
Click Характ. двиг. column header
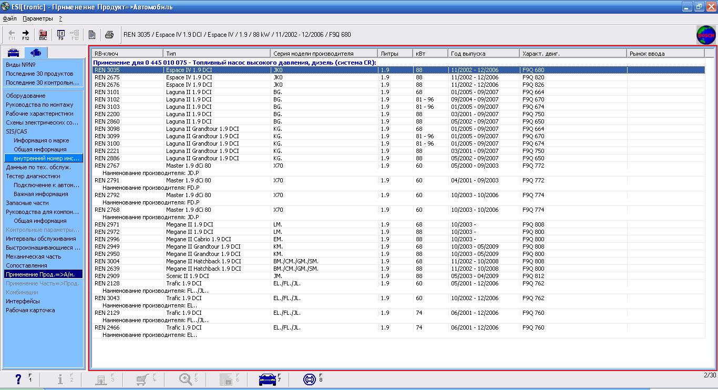click(x=573, y=54)
